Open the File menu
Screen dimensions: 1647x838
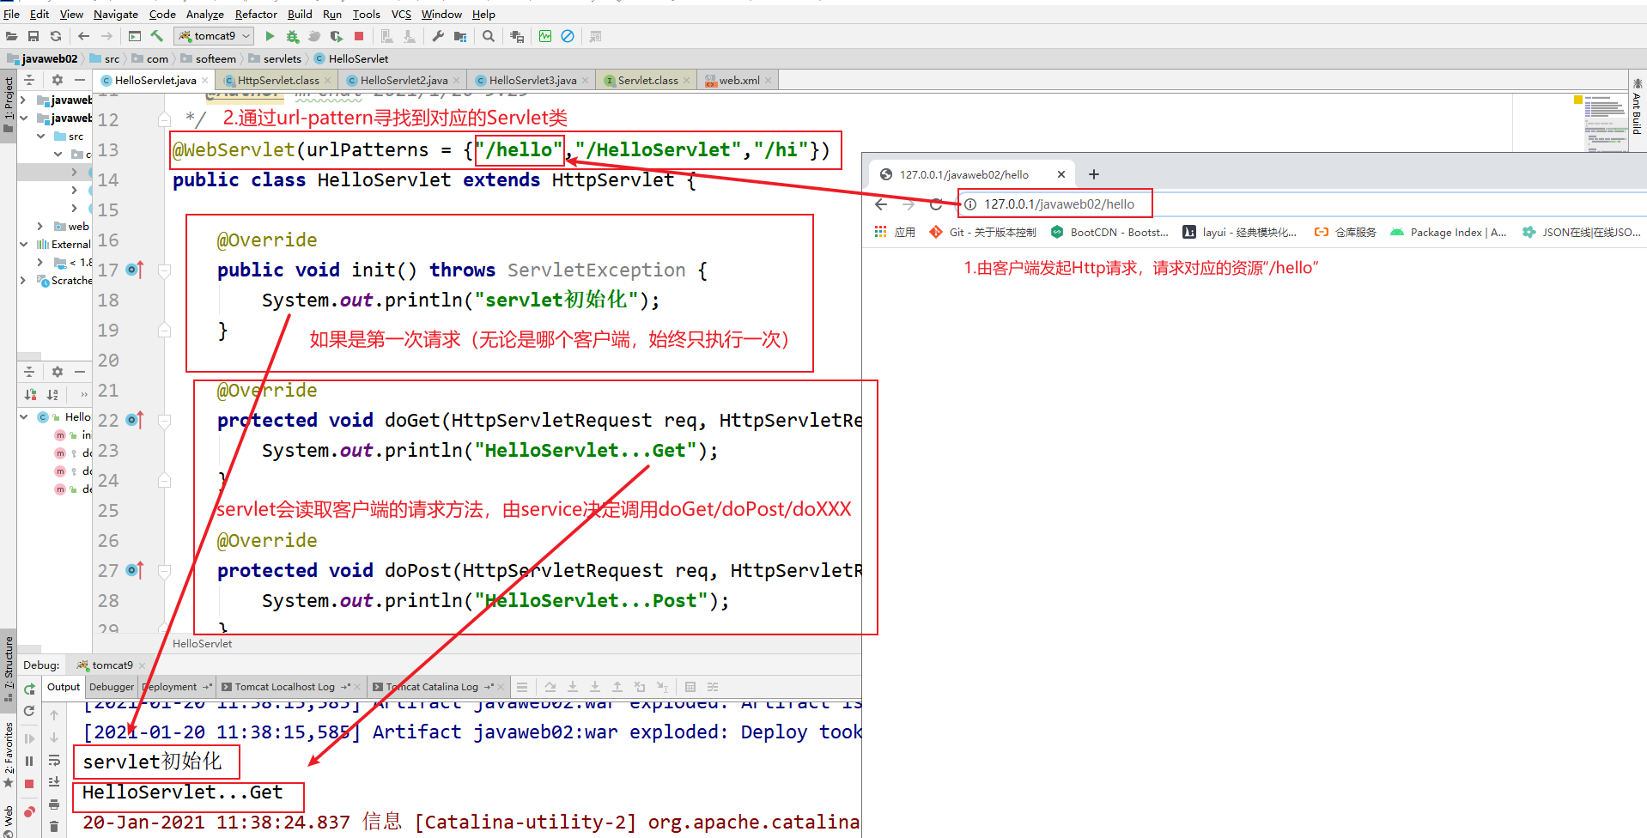[x=12, y=14]
